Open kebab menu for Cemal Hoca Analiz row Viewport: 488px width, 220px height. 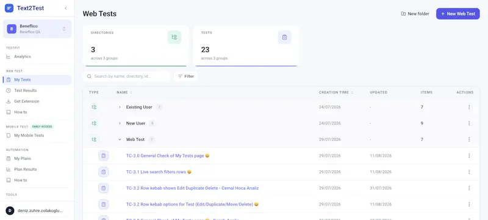click(469, 188)
